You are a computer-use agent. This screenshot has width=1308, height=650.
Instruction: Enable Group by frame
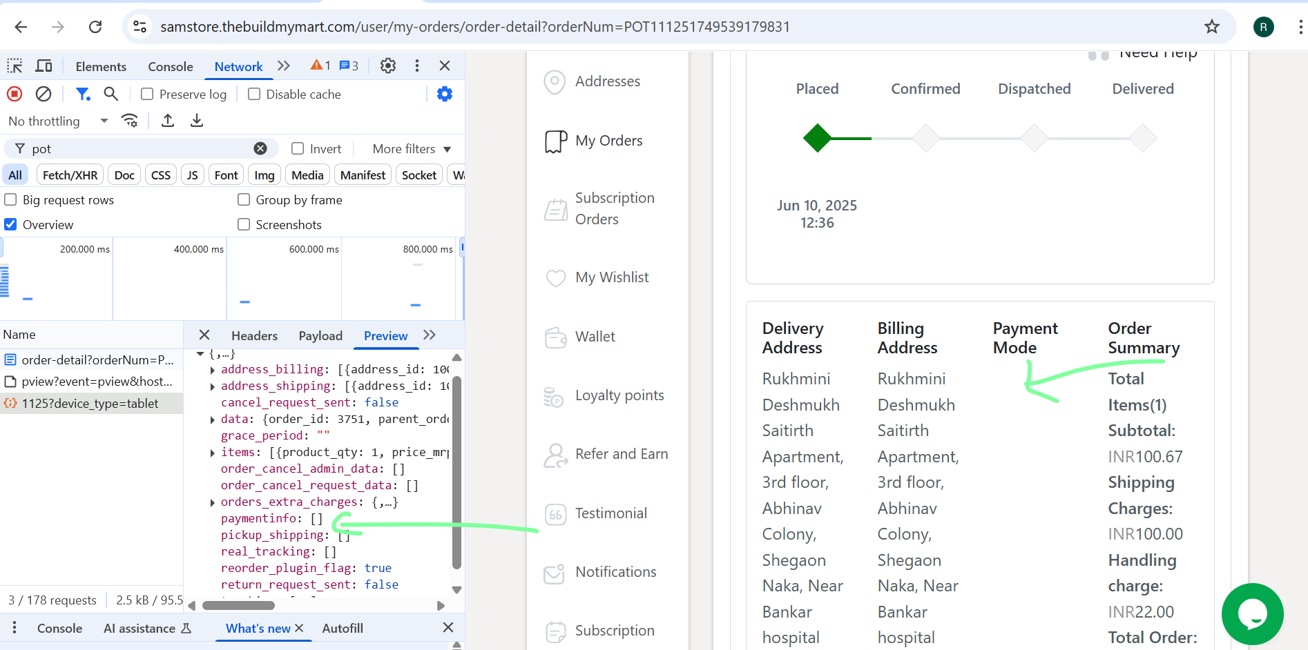pos(244,199)
